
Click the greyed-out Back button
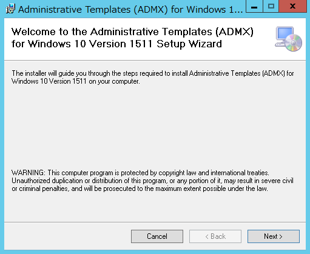coord(215,236)
